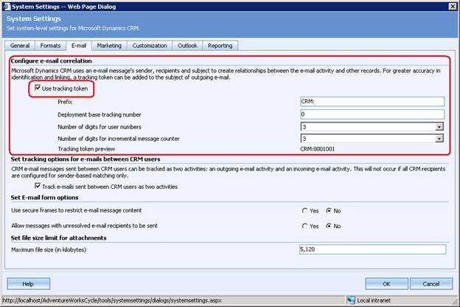Select the Customization tab
The width and height of the screenshot is (460, 307).
click(150, 46)
